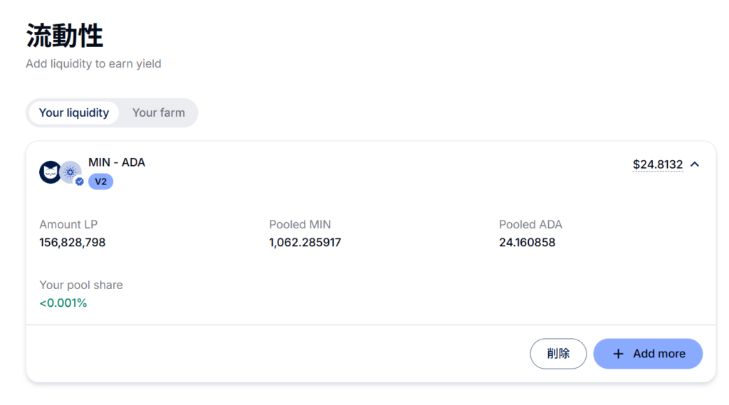This screenshot has width=729, height=405.
Task: Click the MIN token cat logo
Action: coord(50,172)
